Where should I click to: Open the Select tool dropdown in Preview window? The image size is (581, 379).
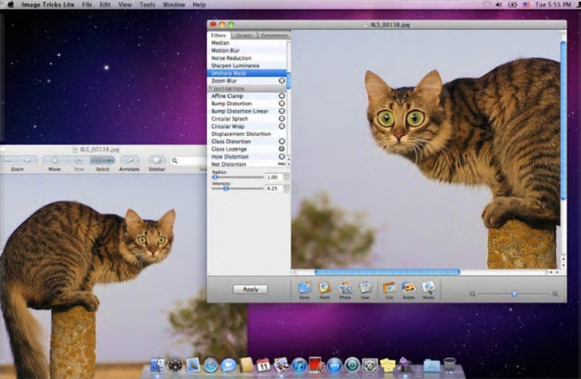103,160
